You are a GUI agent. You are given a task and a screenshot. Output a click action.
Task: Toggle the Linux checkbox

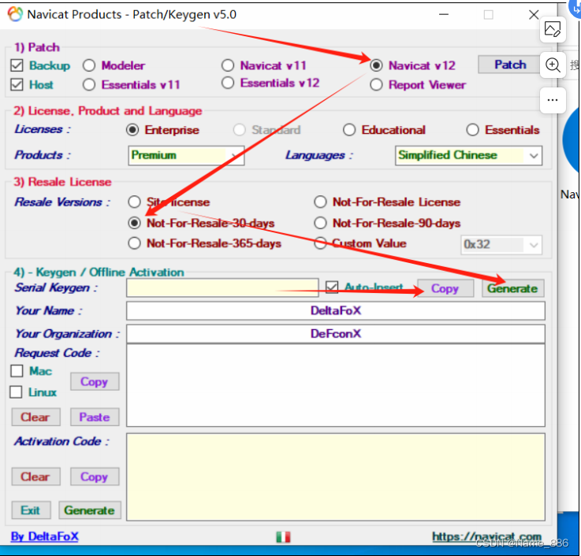(16, 392)
